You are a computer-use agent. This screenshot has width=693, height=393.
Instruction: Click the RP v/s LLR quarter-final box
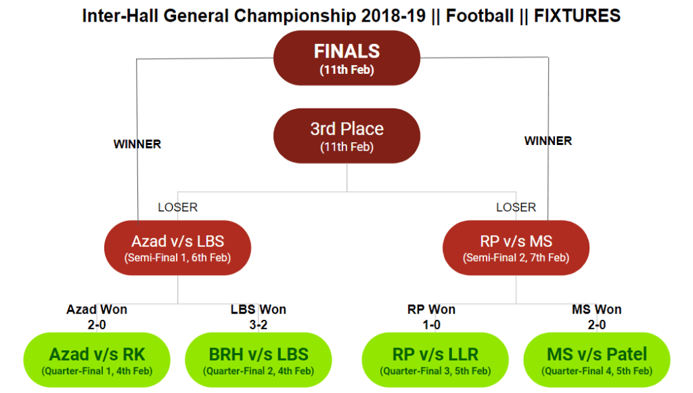coord(435,360)
